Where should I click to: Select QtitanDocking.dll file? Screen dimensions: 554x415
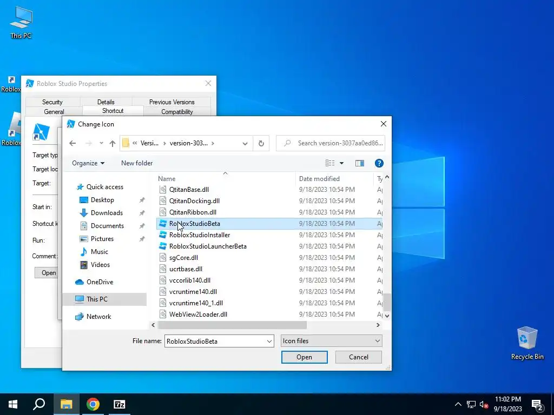click(x=194, y=201)
